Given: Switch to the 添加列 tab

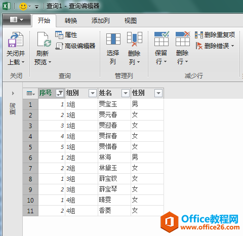Looking at the screenshot, I should click(101, 21).
